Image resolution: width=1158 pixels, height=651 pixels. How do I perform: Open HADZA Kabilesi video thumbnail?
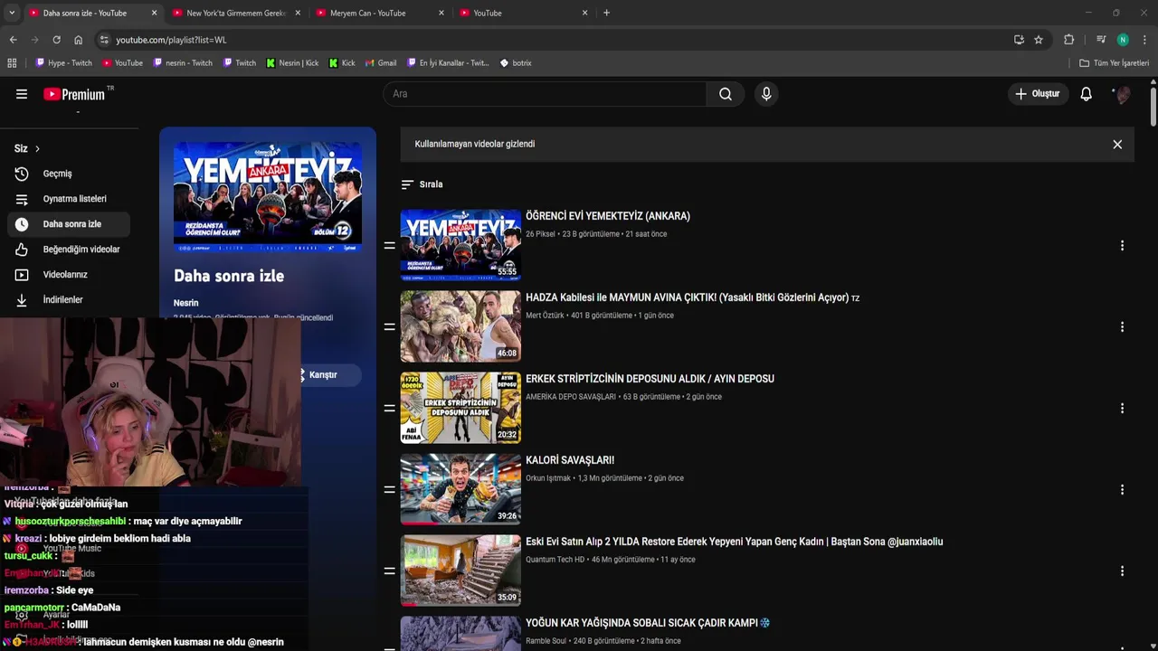(x=460, y=326)
